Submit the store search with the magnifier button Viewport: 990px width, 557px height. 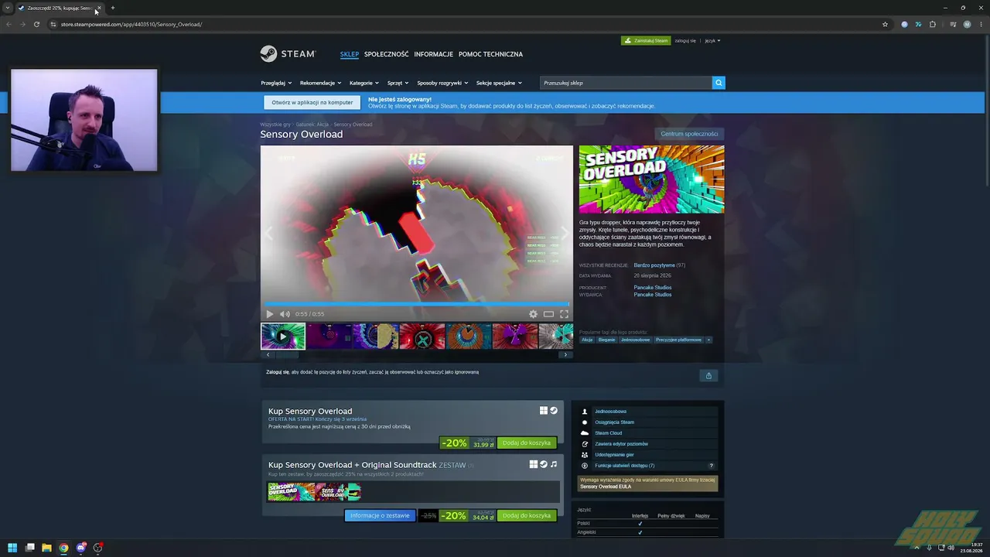[719, 83]
